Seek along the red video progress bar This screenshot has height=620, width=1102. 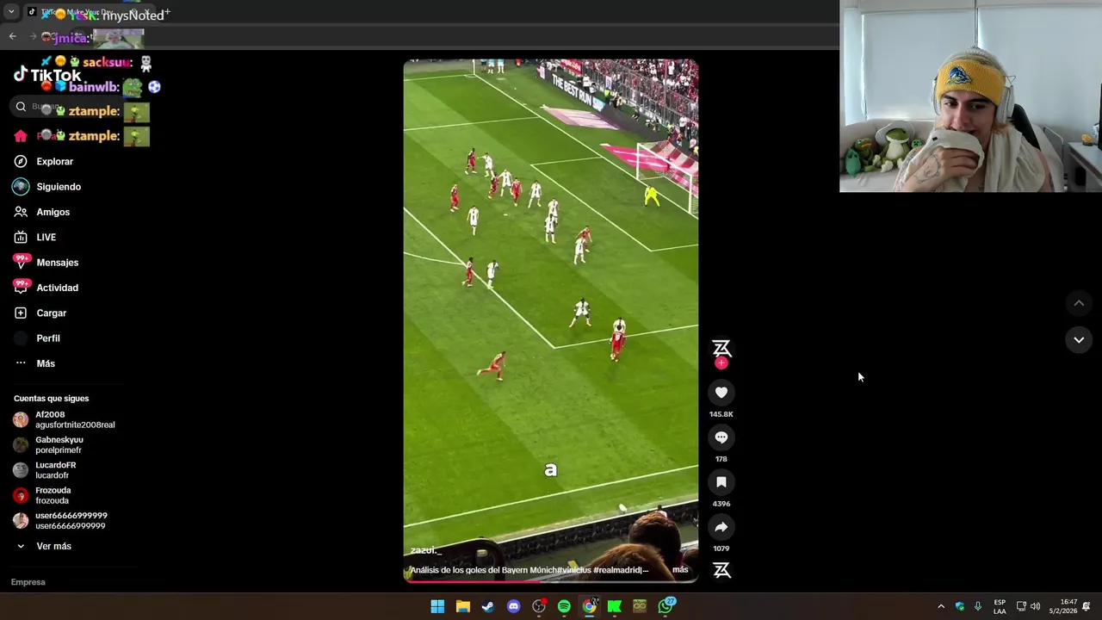(551, 580)
